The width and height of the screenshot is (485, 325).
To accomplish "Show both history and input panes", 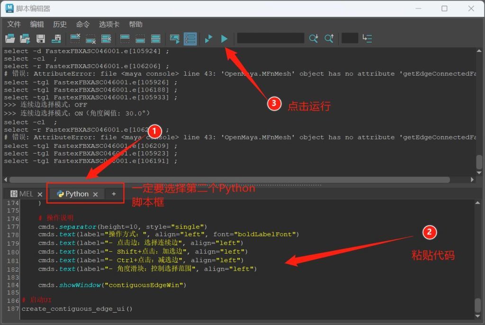I will pyautogui.click(x=155, y=39).
